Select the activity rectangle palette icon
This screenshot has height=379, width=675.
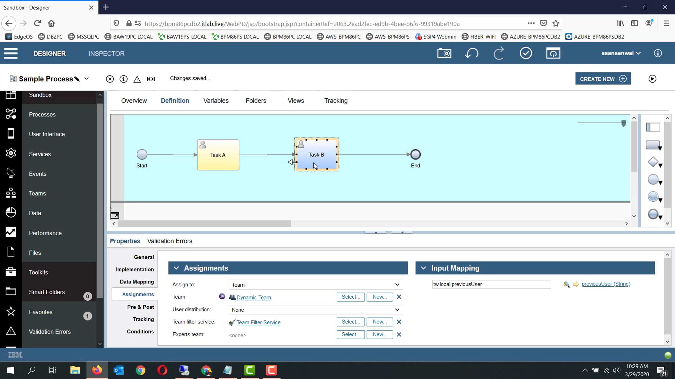click(x=654, y=145)
